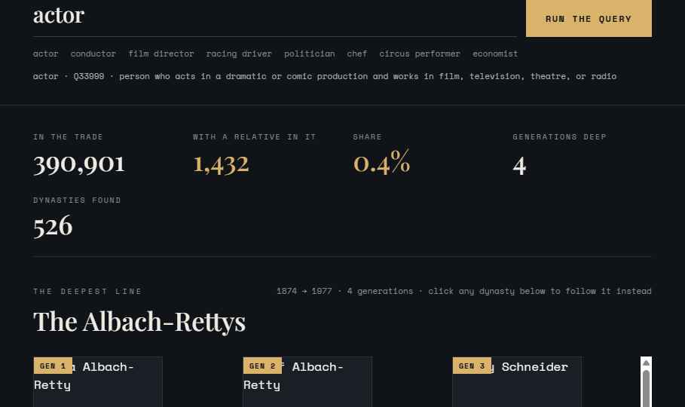Open the Schneider generation card
This screenshot has height=407, width=685.
pos(517,382)
